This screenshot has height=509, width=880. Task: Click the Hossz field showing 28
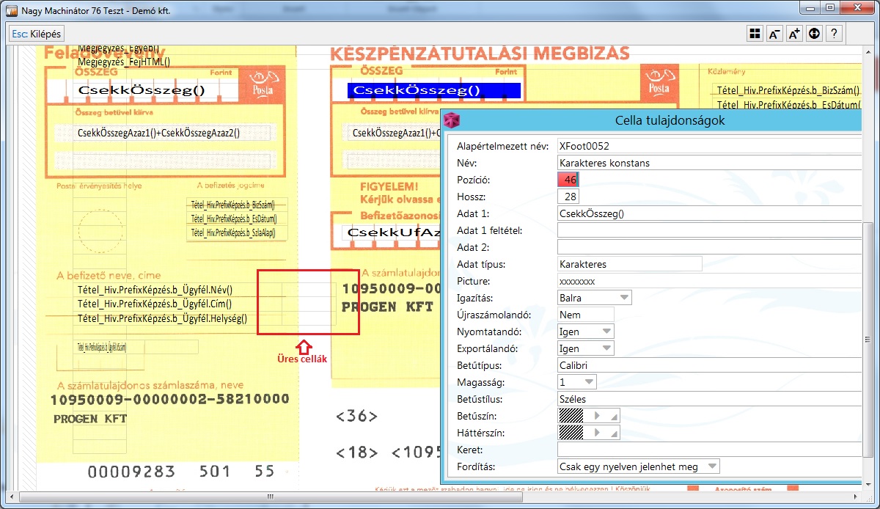(x=568, y=197)
